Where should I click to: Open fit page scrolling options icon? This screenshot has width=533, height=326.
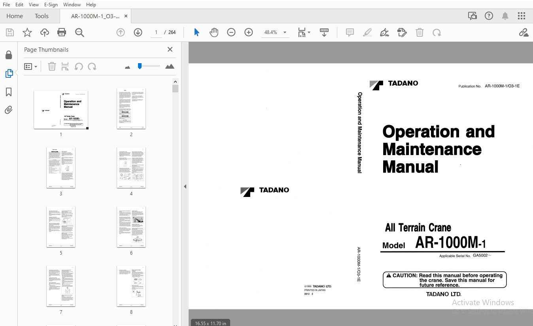304,32
